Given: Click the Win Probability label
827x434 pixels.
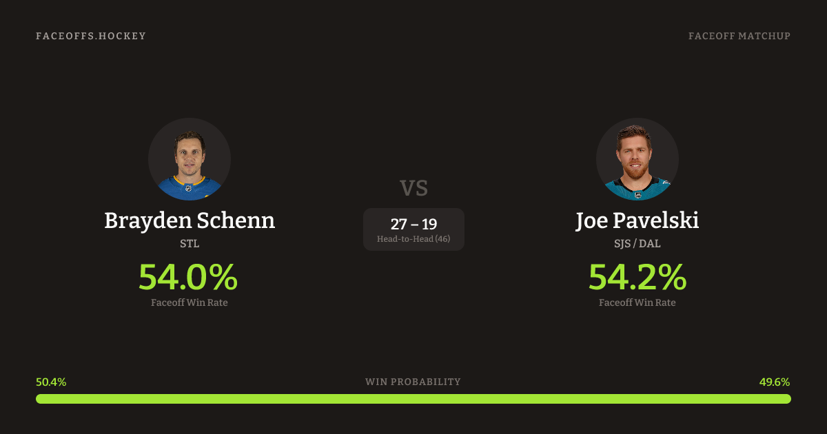Looking at the screenshot, I should 413,382.
